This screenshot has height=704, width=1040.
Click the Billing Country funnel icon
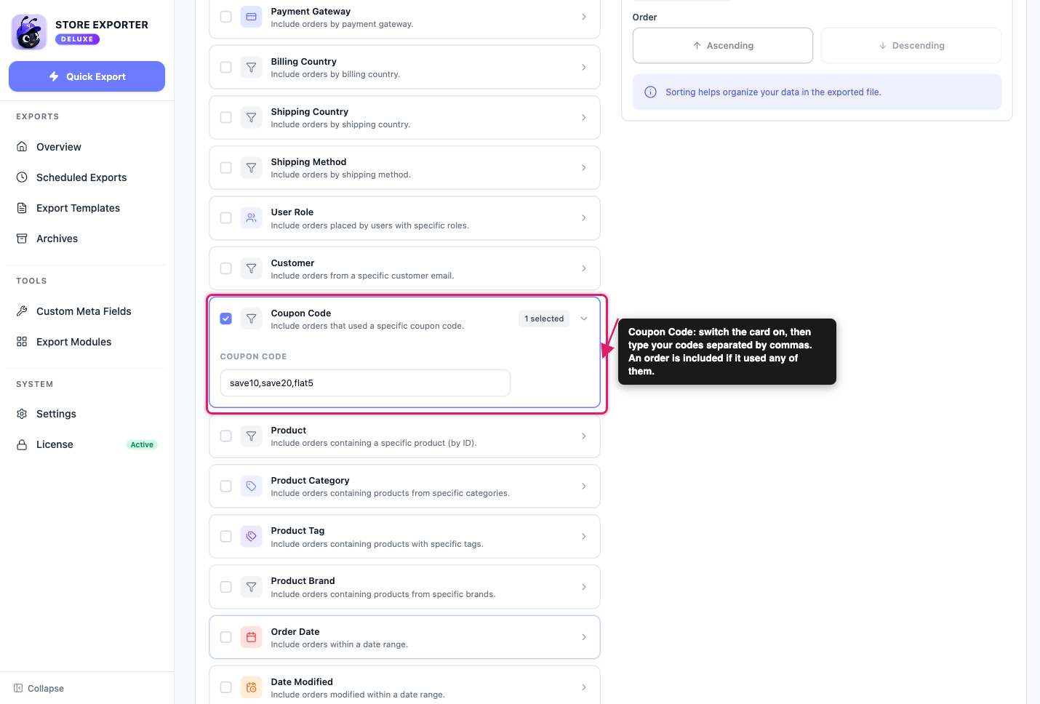pos(251,68)
